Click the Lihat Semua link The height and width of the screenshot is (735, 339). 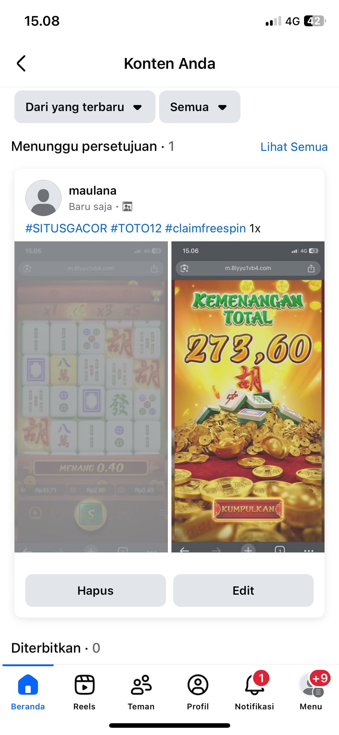coord(294,147)
